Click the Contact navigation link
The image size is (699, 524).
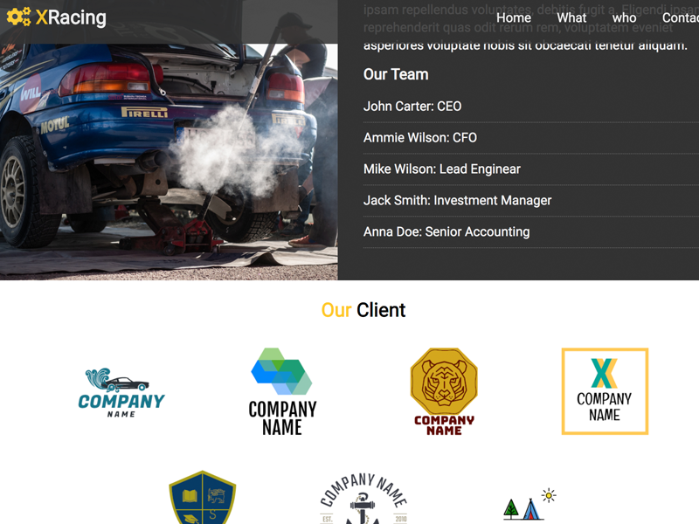680,17
